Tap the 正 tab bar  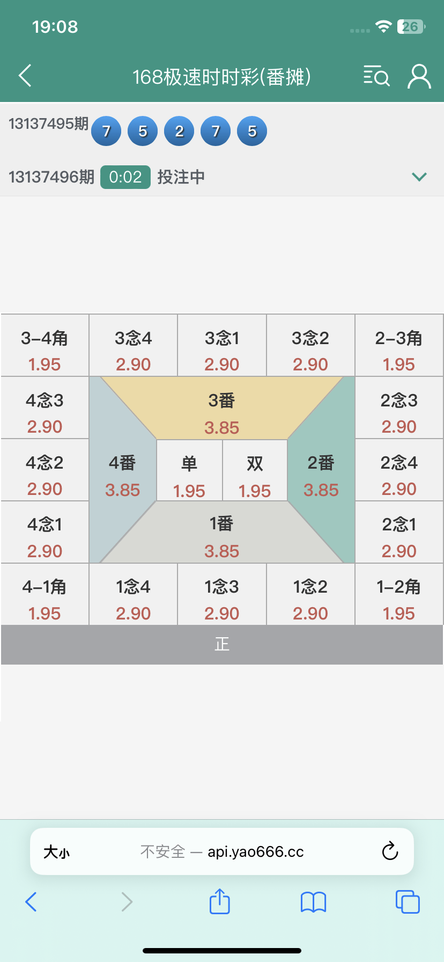[221, 644]
